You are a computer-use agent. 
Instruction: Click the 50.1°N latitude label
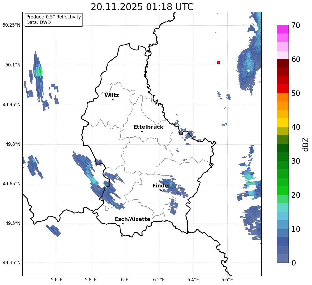click(13, 65)
